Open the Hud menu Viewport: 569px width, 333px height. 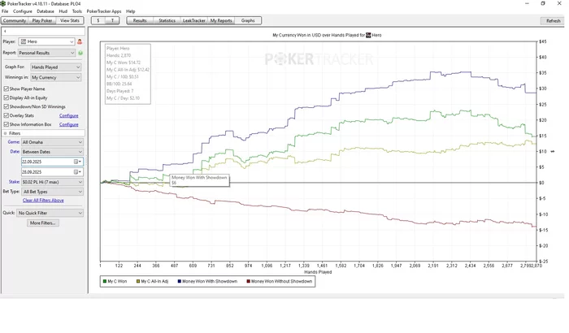(63, 11)
